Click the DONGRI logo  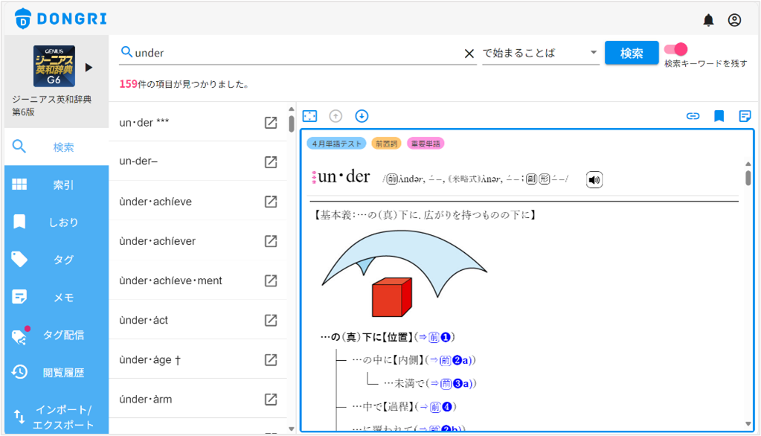point(61,19)
